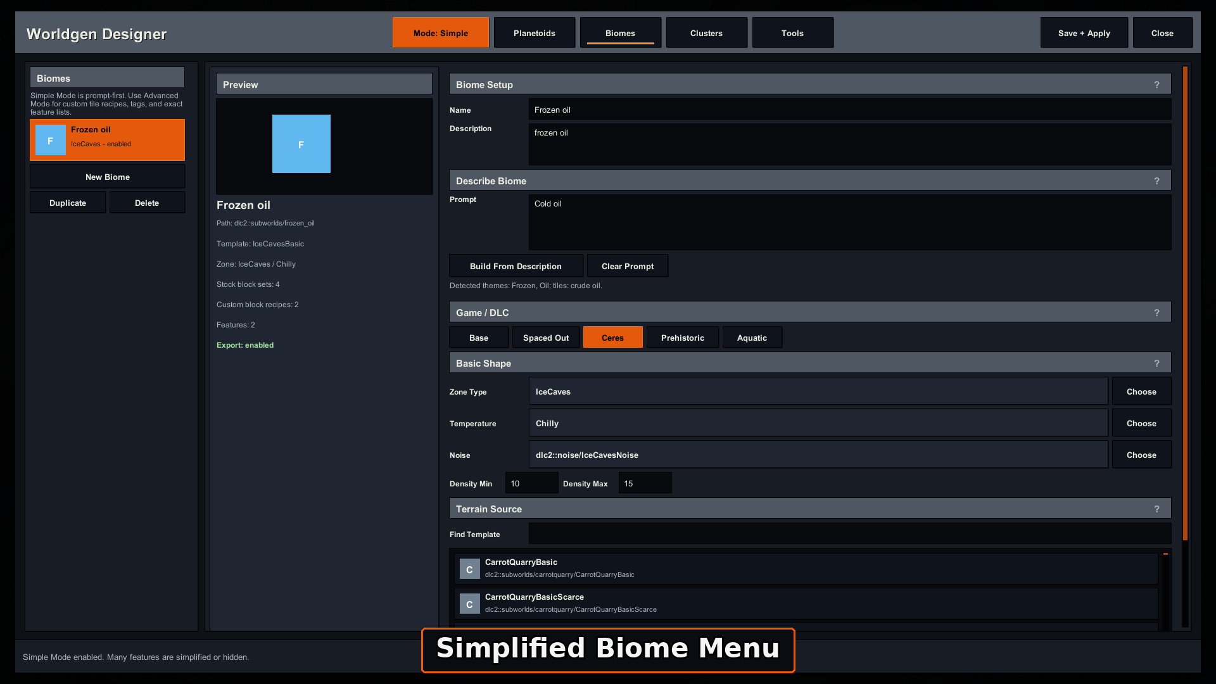Screen dimensions: 1216x684
Task: Click the CarrotQuarryBasicScarce template C icon
Action: coord(469,604)
